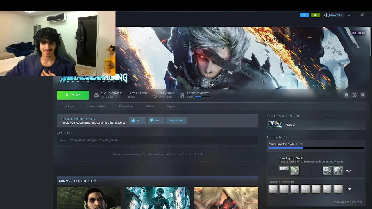Focus 'Say something about this game' field

click(x=158, y=140)
